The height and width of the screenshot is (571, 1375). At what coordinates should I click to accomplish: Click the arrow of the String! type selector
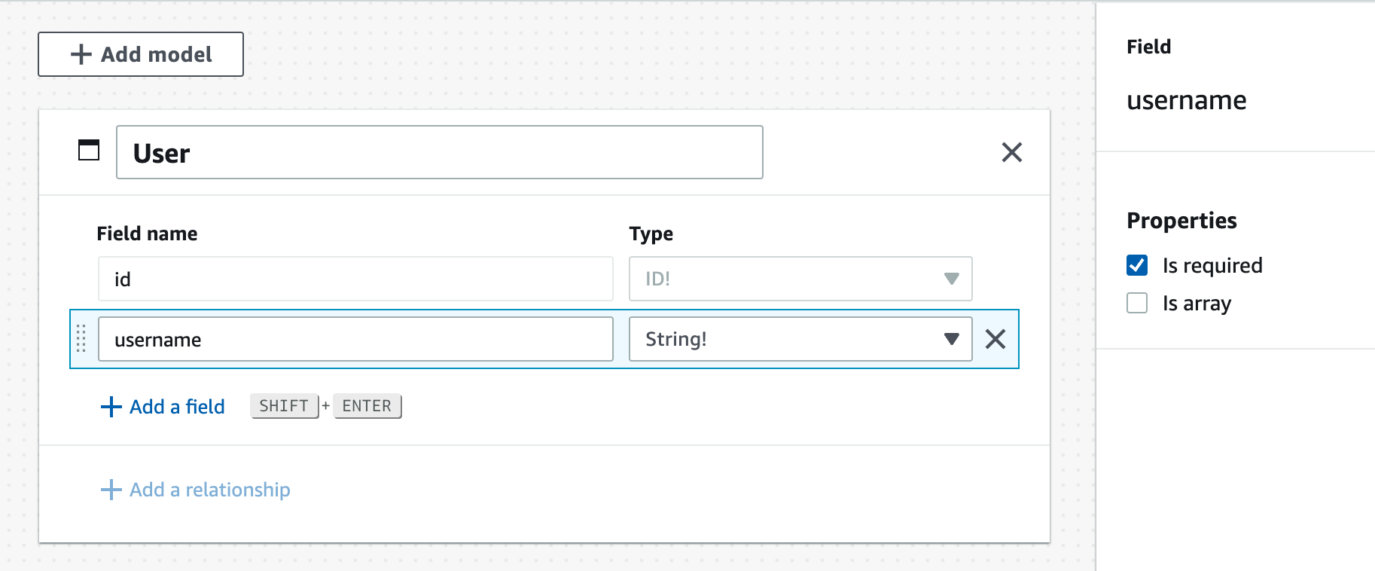click(952, 339)
